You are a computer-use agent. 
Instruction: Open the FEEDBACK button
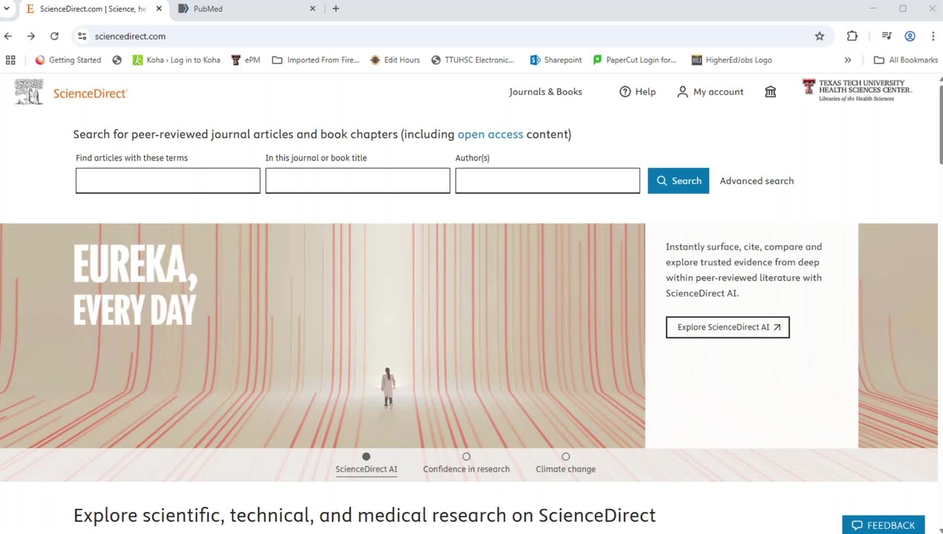[x=883, y=524]
